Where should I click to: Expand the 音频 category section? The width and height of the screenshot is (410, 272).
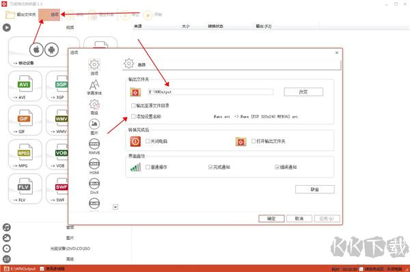click(70, 228)
